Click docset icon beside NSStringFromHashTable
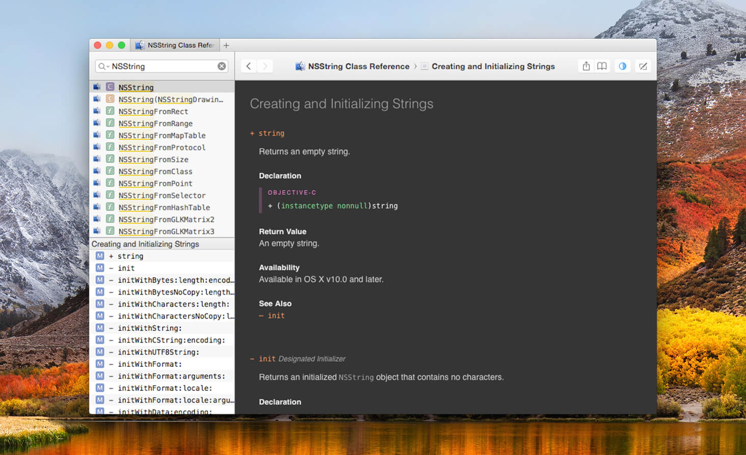Image resolution: width=746 pixels, height=455 pixels. click(x=97, y=206)
